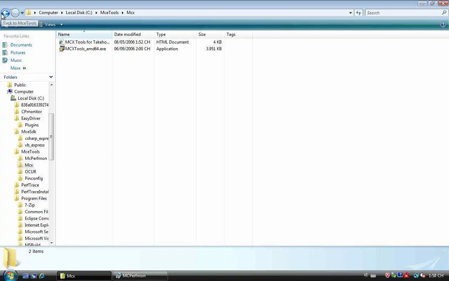Open the Views dropdown arrow
449x281 pixels.
point(61,25)
